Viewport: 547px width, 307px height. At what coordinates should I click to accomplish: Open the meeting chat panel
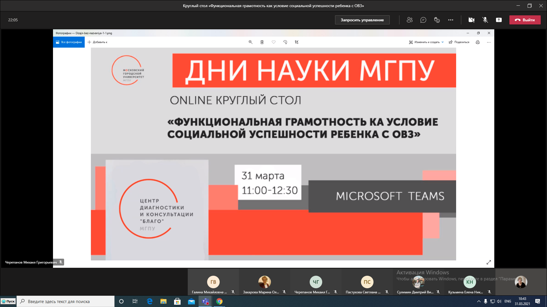coord(423,20)
